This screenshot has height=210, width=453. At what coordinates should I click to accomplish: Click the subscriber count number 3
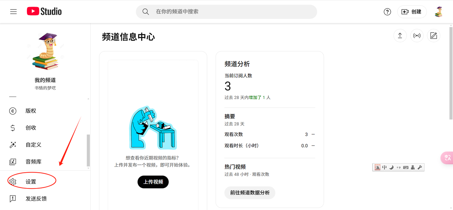[x=228, y=86]
